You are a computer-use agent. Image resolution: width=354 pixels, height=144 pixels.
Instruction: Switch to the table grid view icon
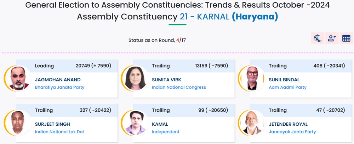[346, 38]
